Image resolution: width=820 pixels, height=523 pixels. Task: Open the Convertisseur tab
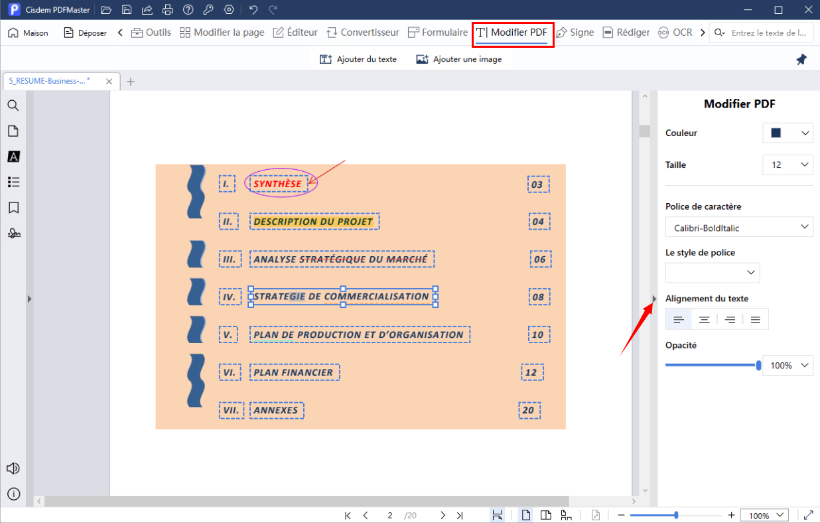[x=363, y=33]
